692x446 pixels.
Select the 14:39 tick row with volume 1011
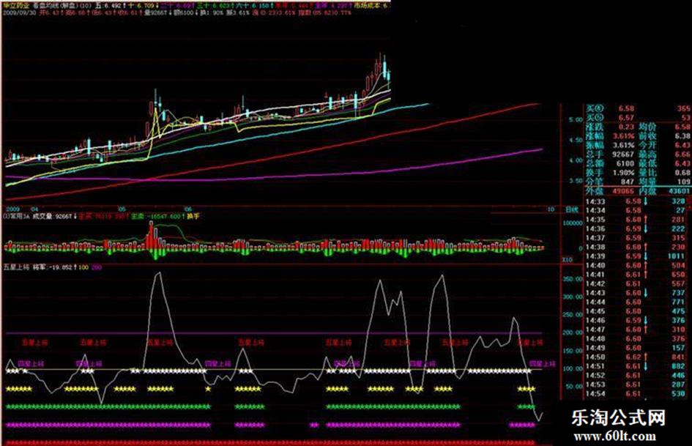(636, 256)
